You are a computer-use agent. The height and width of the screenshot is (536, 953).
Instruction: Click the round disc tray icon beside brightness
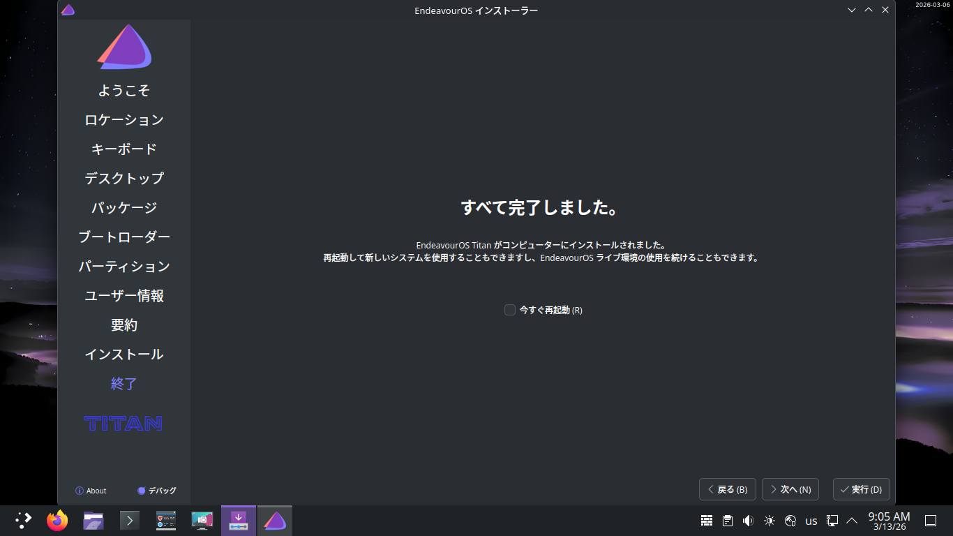tap(790, 521)
